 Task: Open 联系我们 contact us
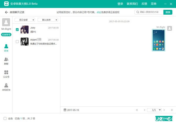132,4
